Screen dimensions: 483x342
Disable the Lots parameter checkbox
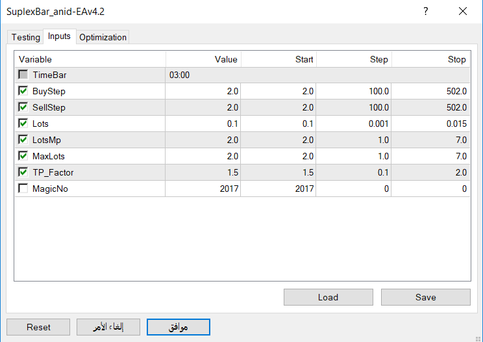[x=23, y=124]
